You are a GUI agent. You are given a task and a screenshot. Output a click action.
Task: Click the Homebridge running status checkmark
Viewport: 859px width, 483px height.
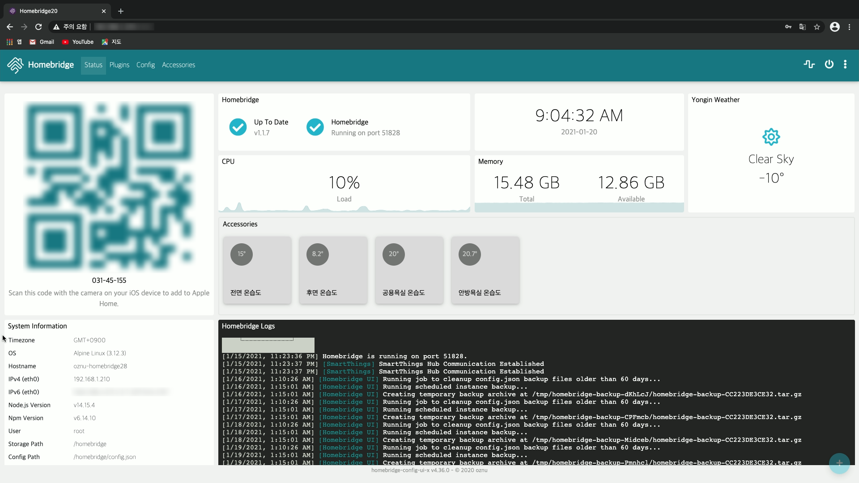coord(315,127)
